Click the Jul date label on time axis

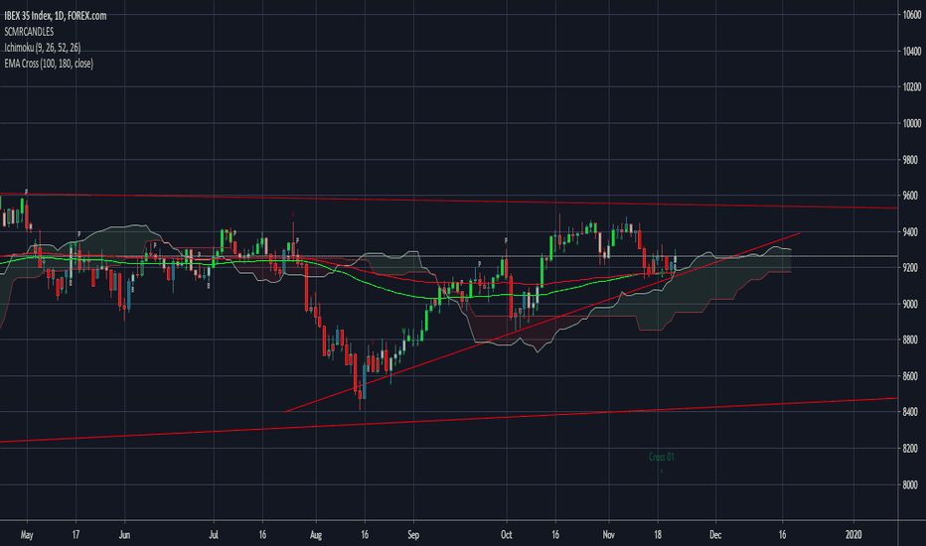point(214,535)
